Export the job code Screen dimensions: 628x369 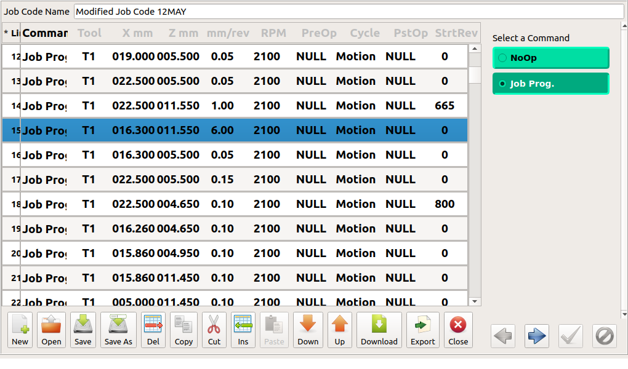pyautogui.click(x=422, y=330)
